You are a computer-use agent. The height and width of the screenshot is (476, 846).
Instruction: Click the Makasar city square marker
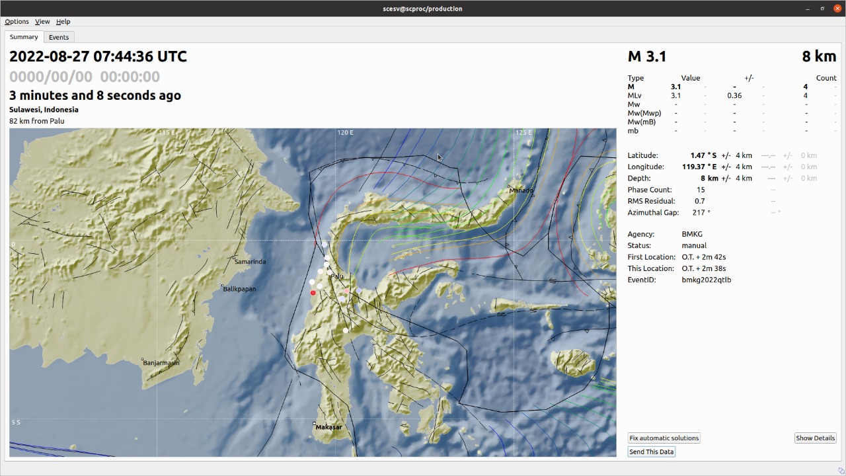point(315,424)
